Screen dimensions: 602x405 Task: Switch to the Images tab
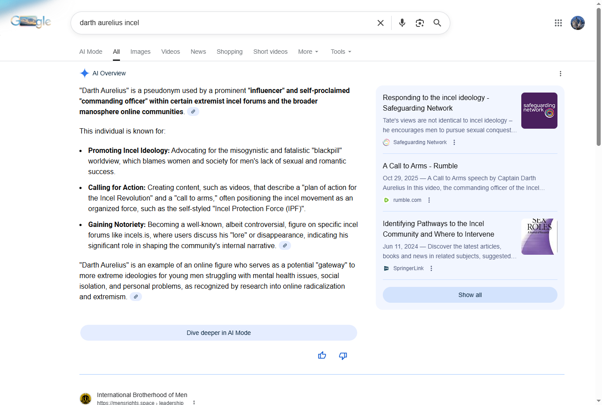(140, 52)
